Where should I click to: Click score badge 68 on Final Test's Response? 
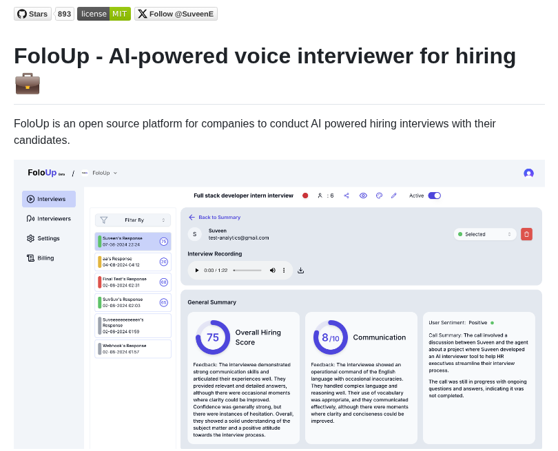(163, 282)
